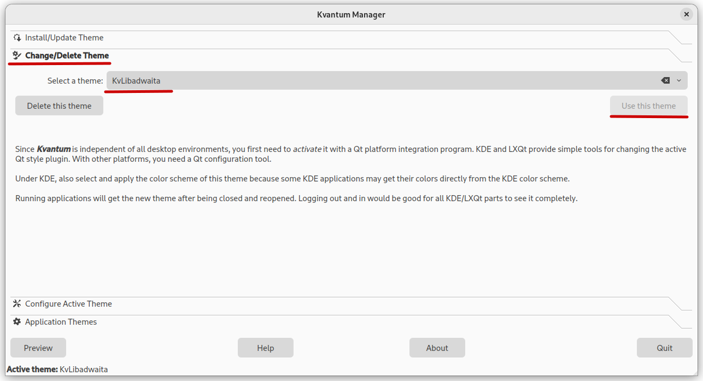Image resolution: width=703 pixels, height=381 pixels.
Task: Click inside the KvLibadwaita theme field
Action: tap(383, 80)
